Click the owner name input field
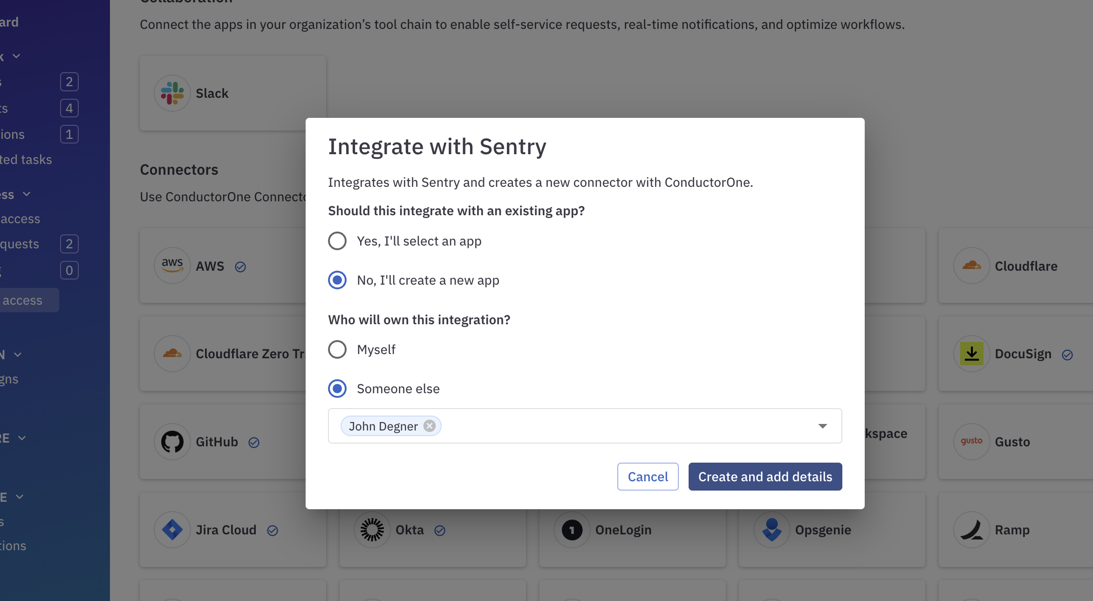This screenshot has width=1093, height=601. pos(585,425)
